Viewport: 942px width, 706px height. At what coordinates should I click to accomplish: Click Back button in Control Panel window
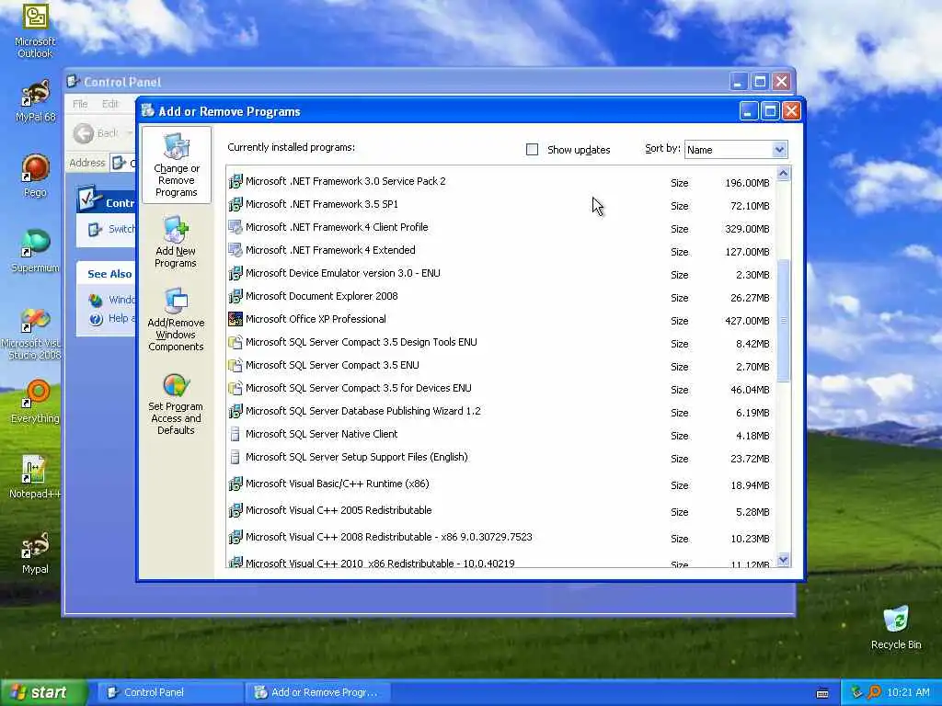(x=96, y=133)
